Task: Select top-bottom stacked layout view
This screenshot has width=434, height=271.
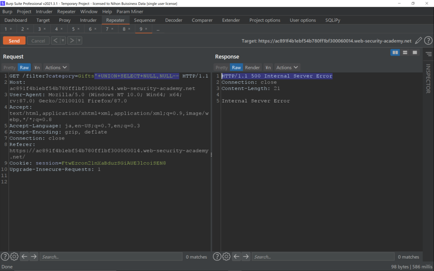Action: pyautogui.click(x=405, y=53)
